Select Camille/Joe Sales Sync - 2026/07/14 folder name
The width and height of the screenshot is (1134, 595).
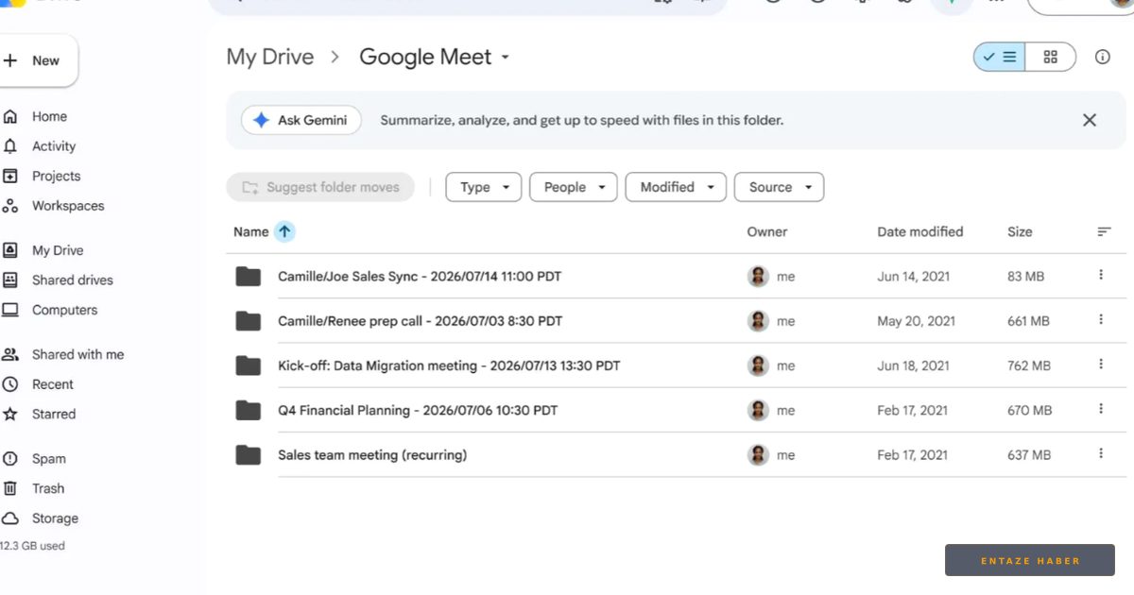point(420,277)
